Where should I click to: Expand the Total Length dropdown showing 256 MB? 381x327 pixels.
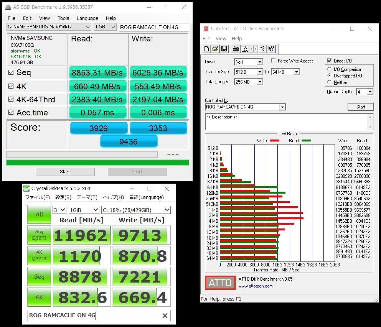pos(260,82)
